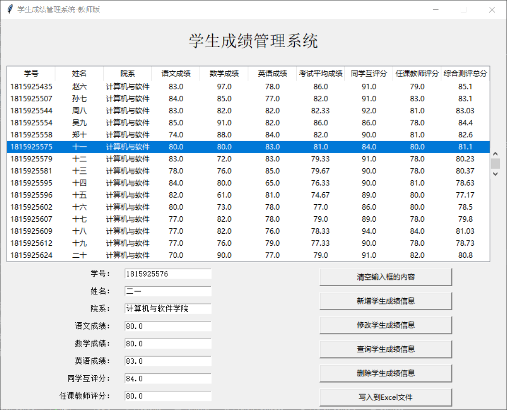Click the 姓名 column header
This screenshot has width=507, height=410.
click(79, 74)
